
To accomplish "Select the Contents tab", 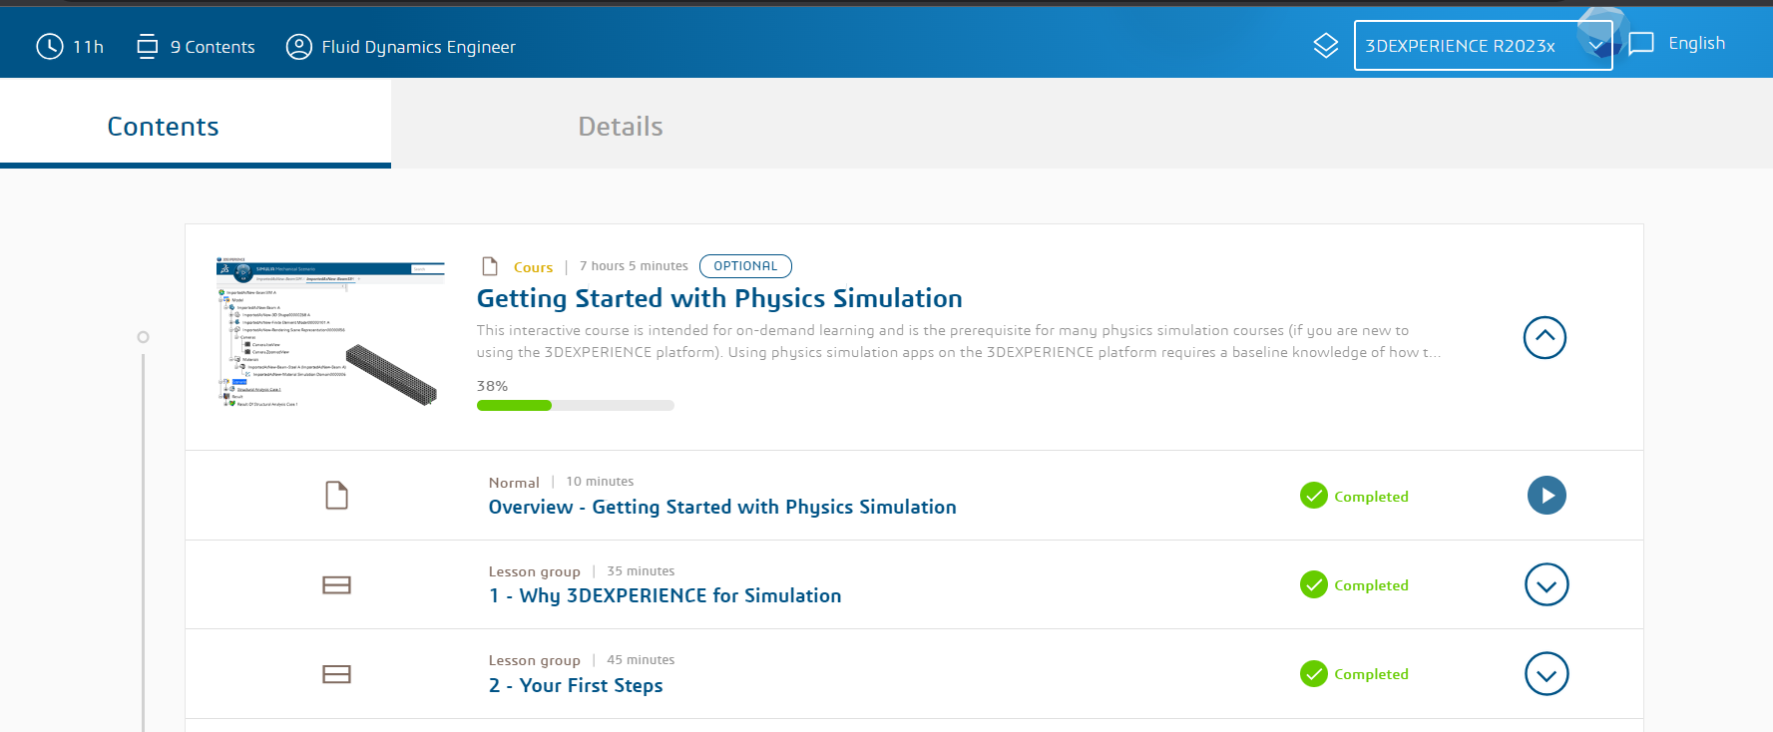I will pyautogui.click(x=163, y=127).
